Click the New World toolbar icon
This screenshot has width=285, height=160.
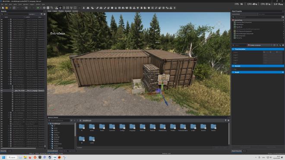pyautogui.click(x=3, y=8)
